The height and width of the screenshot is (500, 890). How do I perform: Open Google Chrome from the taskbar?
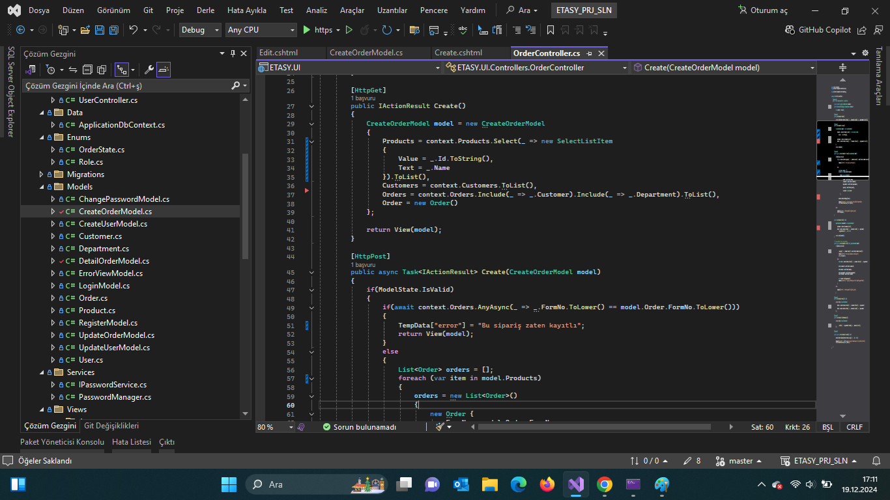(604, 484)
